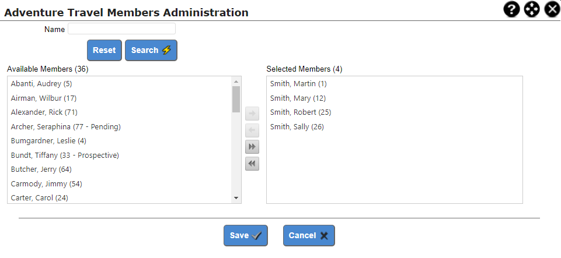Focus the Name input field
Viewport: 561px width, 258px height.
pos(121,29)
